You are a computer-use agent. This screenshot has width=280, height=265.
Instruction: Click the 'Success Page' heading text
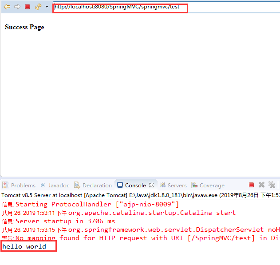coord(24,28)
